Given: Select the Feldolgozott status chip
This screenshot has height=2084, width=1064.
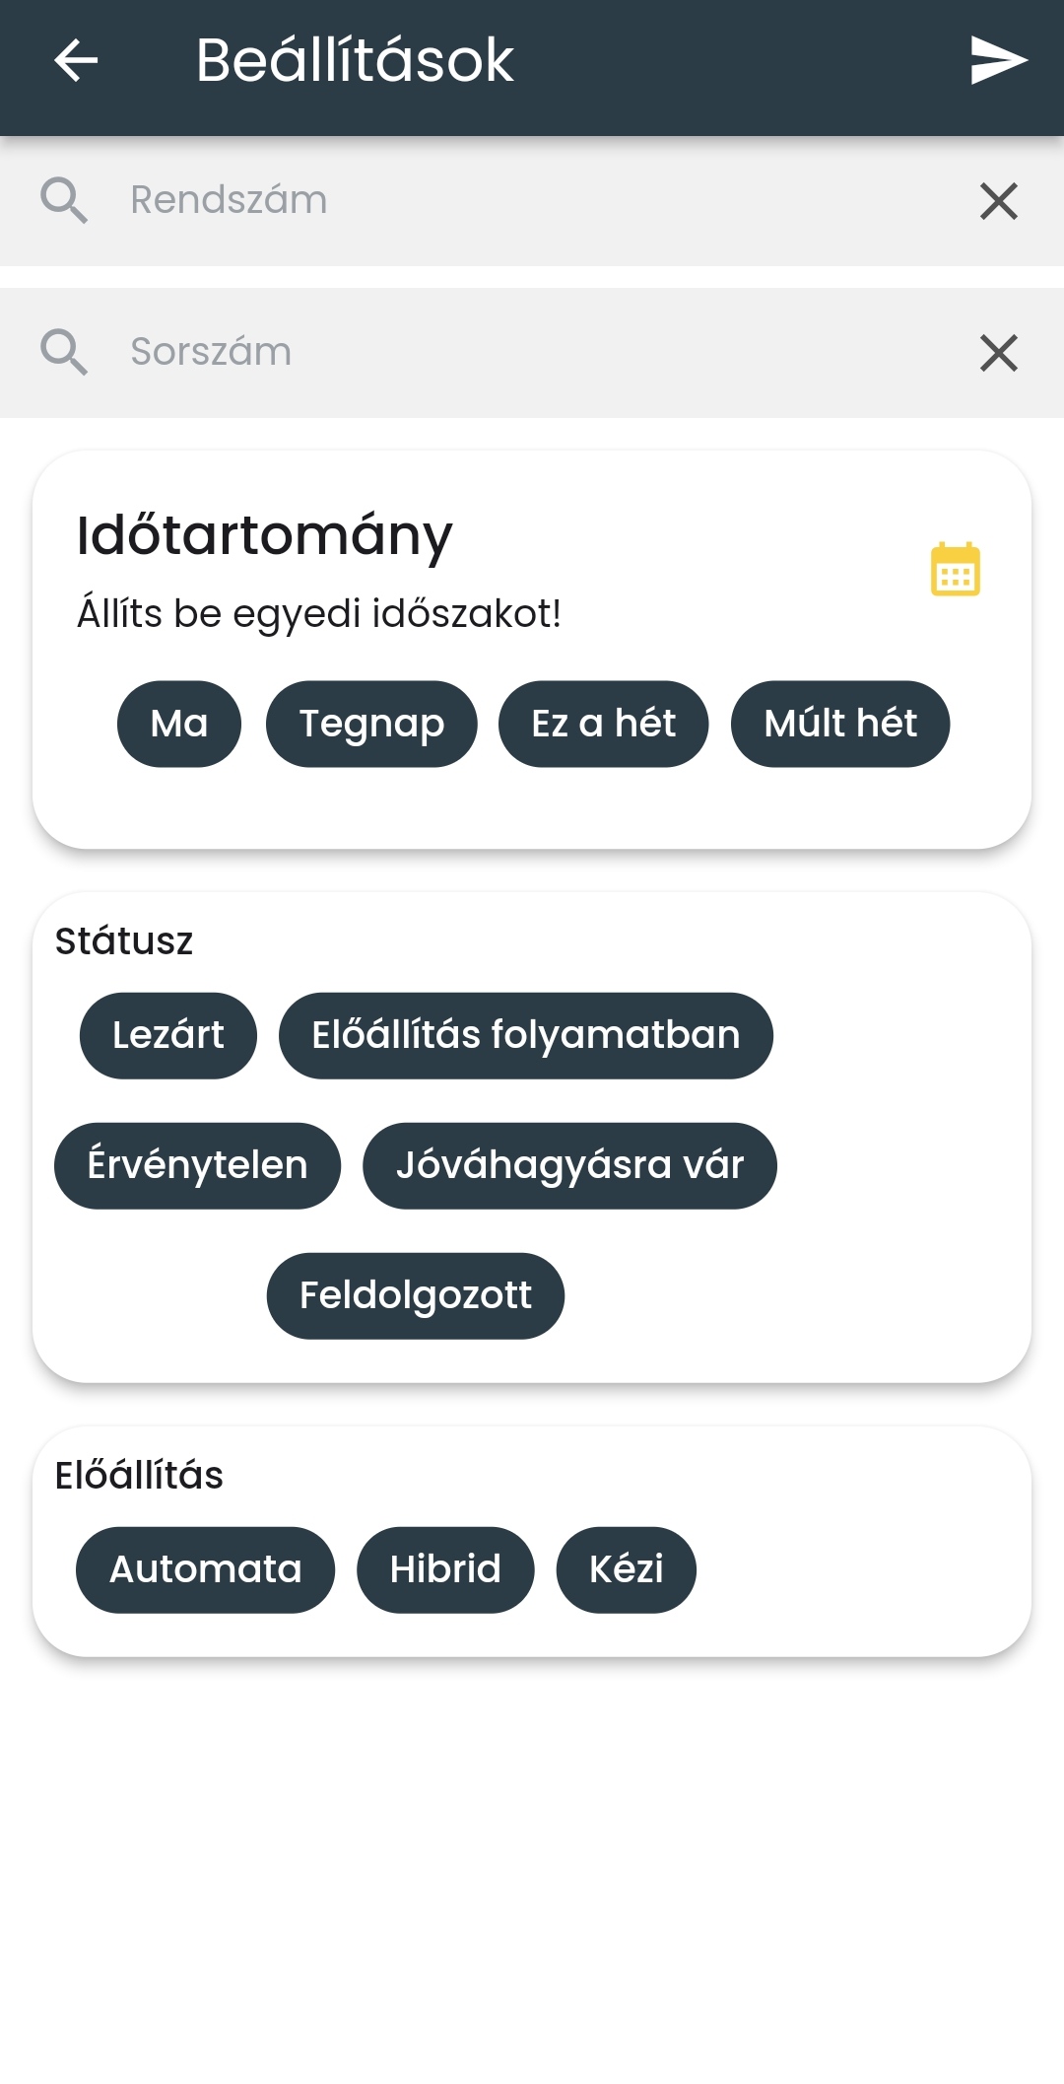Looking at the screenshot, I should pyautogui.click(x=415, y=1295).
